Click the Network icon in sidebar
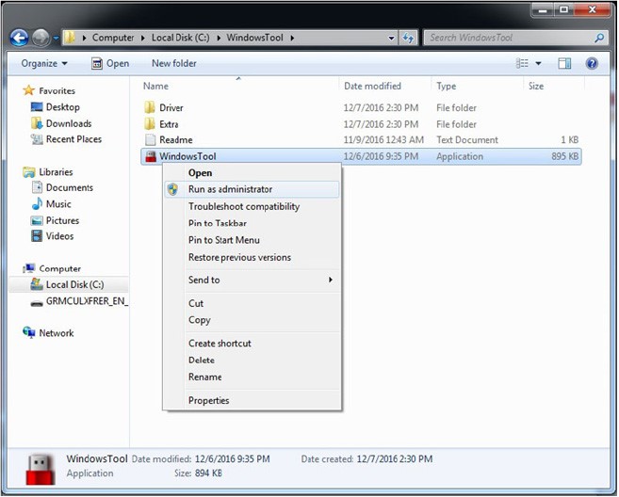 29,333
